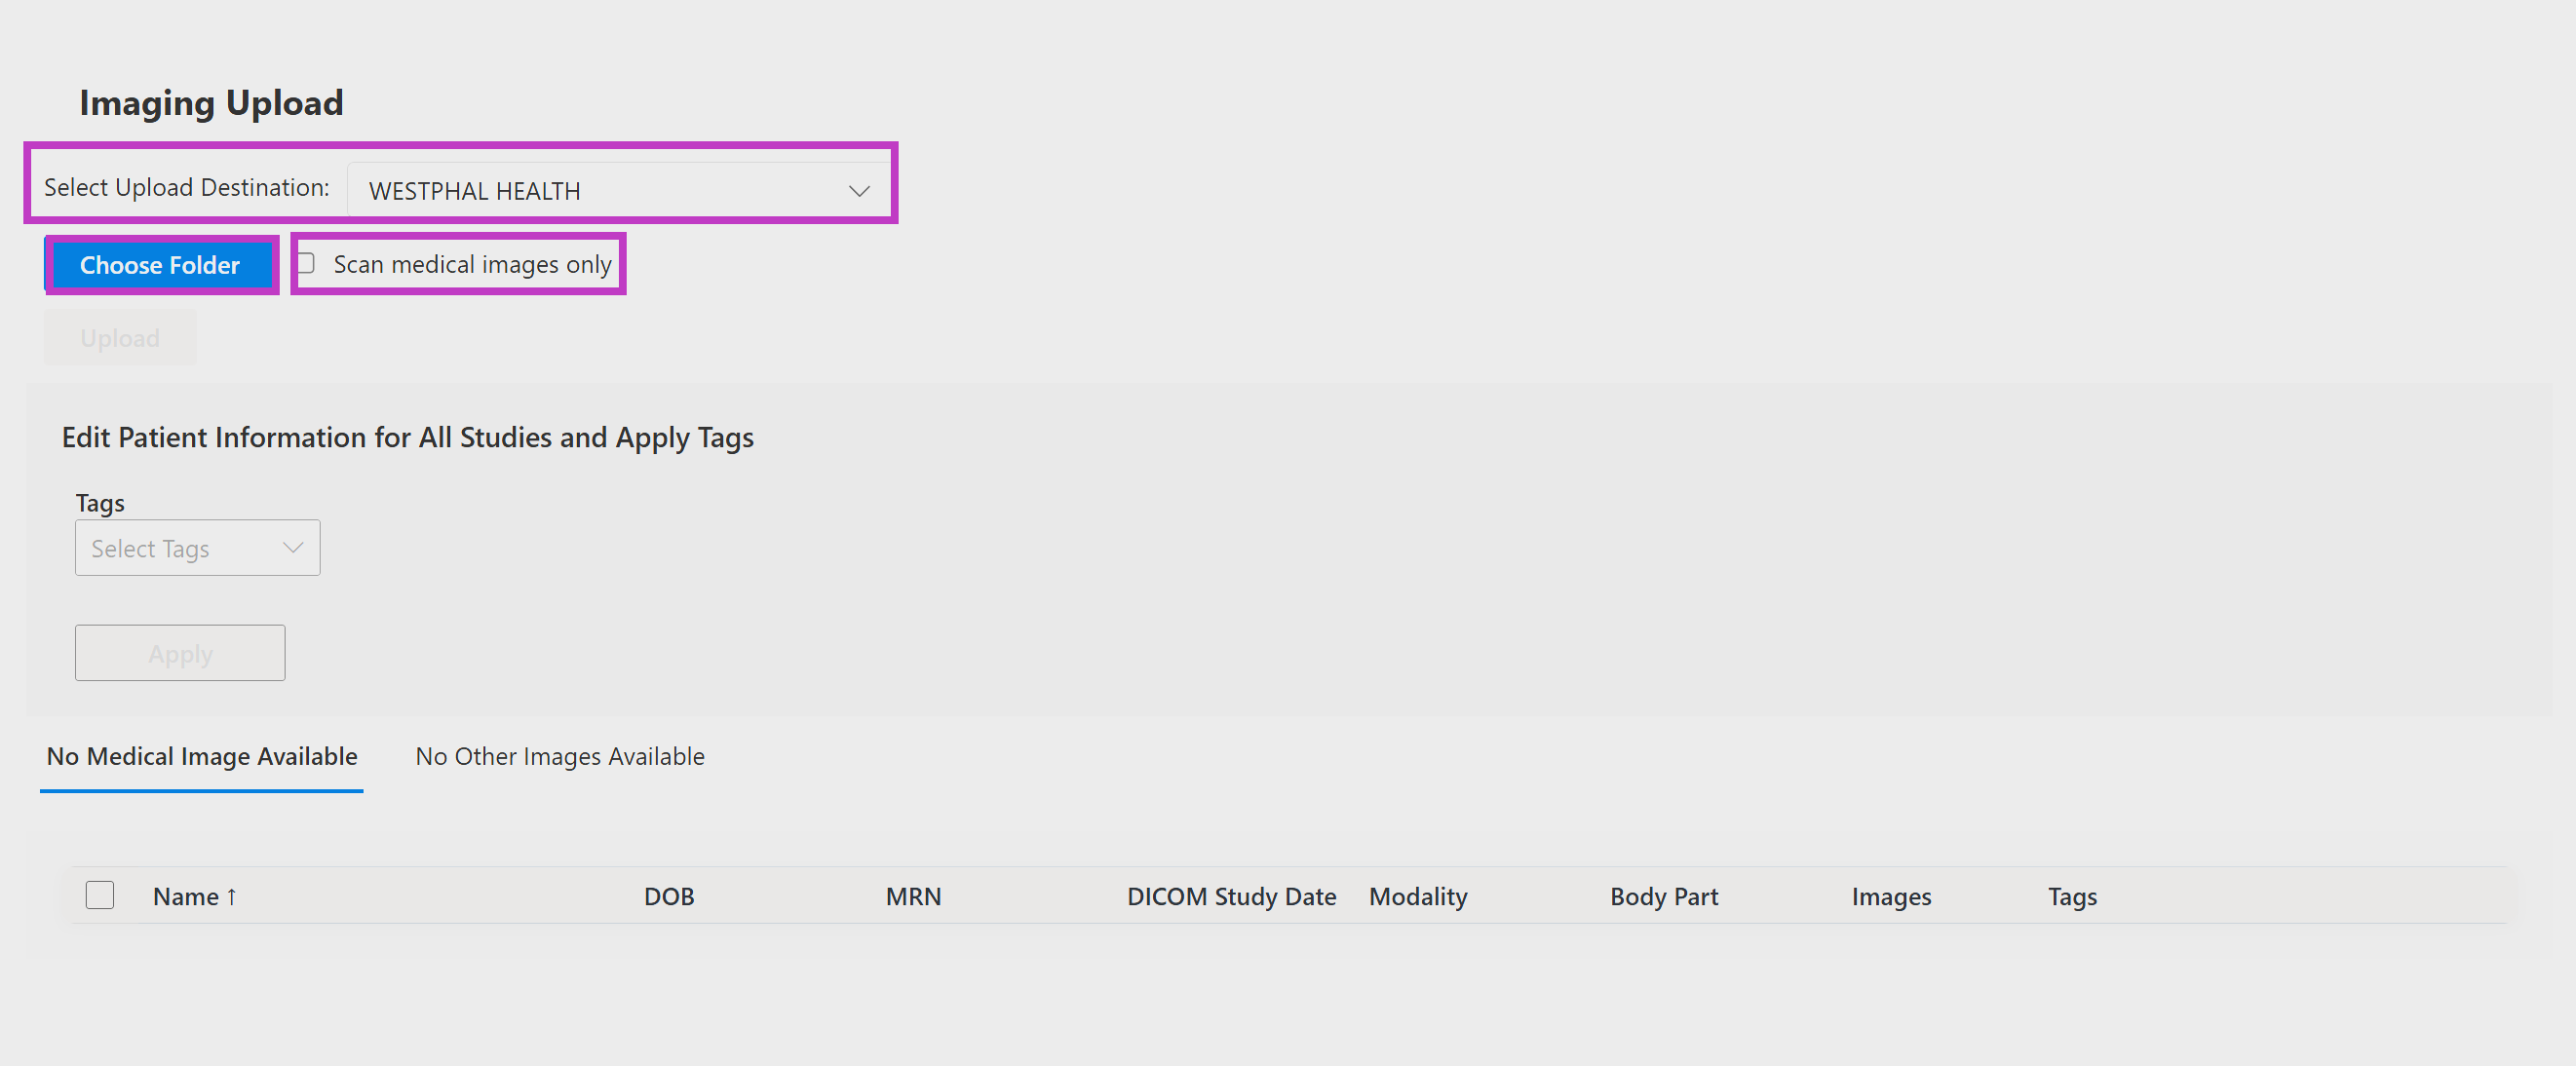Sort by DICOM Study Date column
This screenshot has height=1066, width=2576.
coord(1232,897)
